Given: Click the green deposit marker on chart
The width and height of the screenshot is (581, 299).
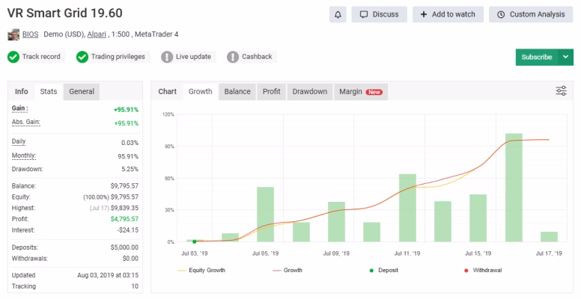Looking at the screenshot, I should coord(194,241).
